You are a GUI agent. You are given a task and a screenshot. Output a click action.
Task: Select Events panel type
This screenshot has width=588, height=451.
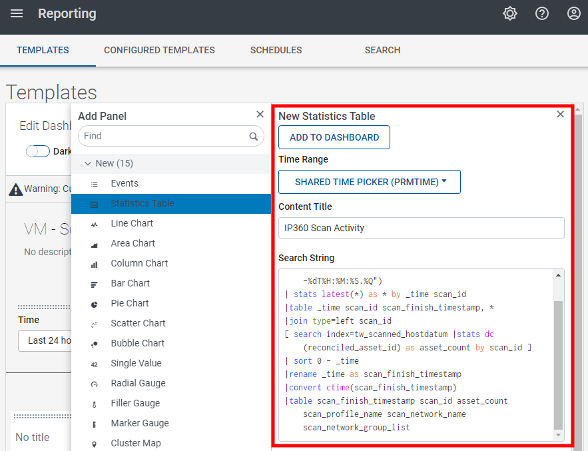click(171, 183)
